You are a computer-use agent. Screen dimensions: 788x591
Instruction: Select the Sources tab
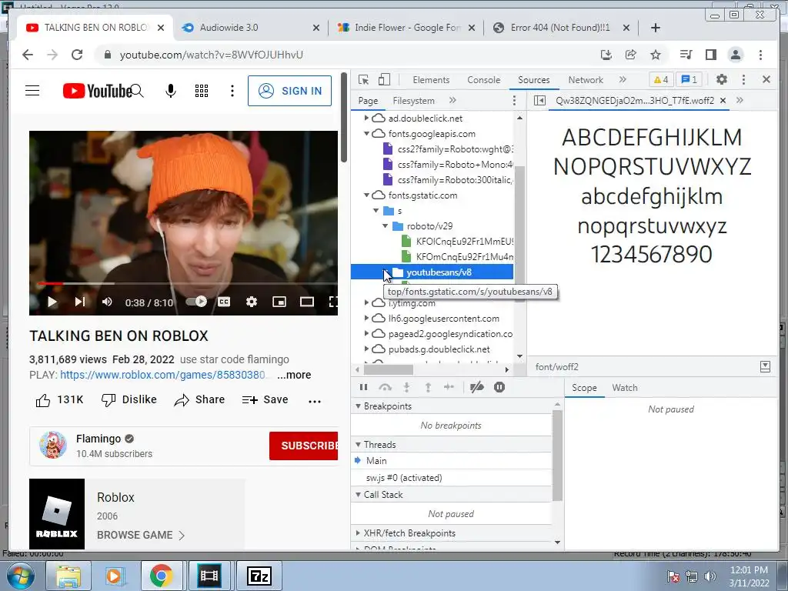(x=534, y=80)
